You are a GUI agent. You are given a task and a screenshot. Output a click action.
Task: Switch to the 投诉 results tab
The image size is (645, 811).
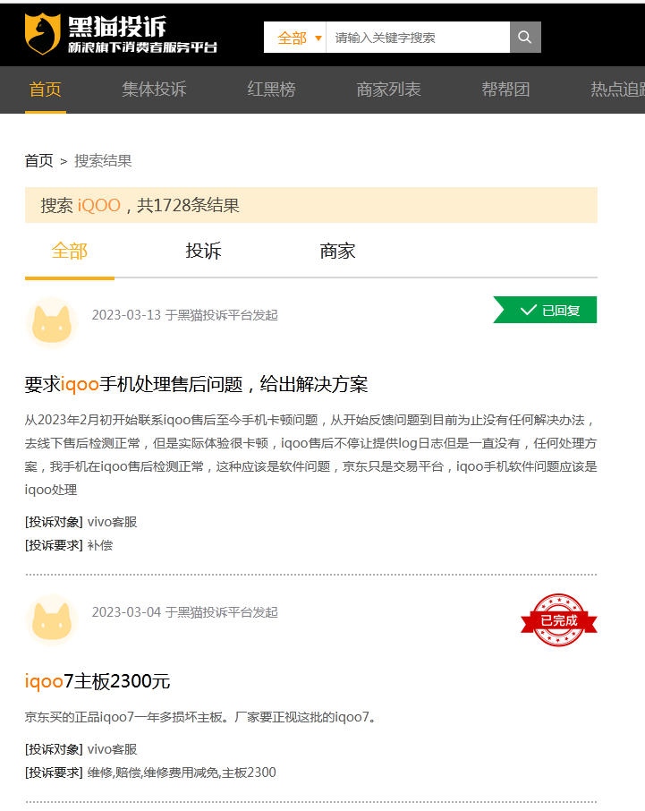click(x=204, y=252)
